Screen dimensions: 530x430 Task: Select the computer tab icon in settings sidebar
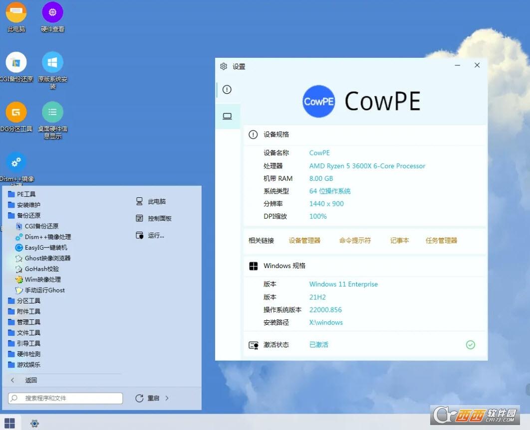coord(227,117)
